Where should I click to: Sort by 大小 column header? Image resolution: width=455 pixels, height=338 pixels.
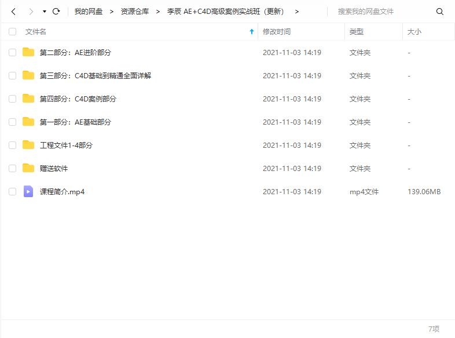pyautogui.click(x=414, y=32)
